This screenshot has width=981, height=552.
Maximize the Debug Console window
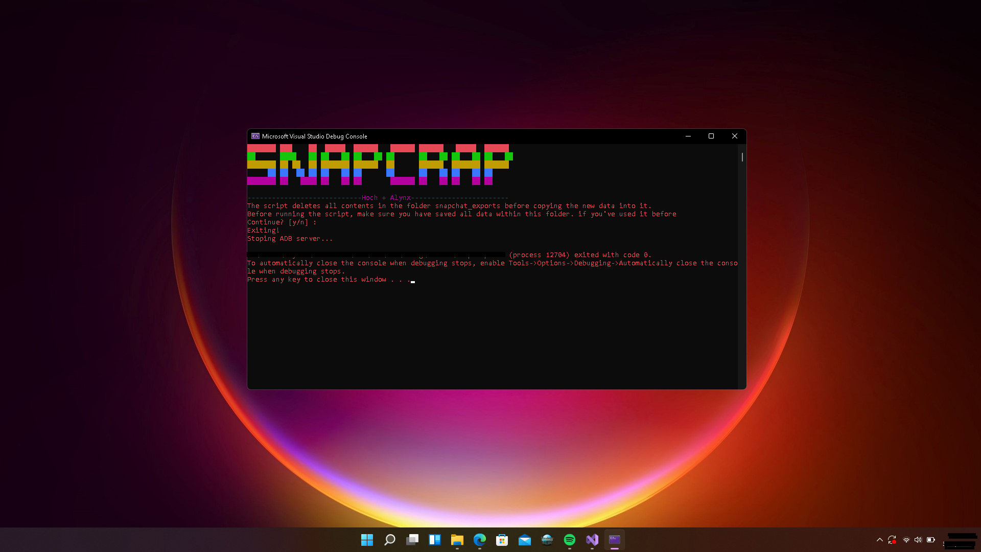tap(711, 136)
